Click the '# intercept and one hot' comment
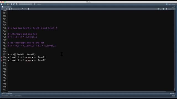Image resolution: width=177 pixels, height=99 pixels. click(22, 34)
